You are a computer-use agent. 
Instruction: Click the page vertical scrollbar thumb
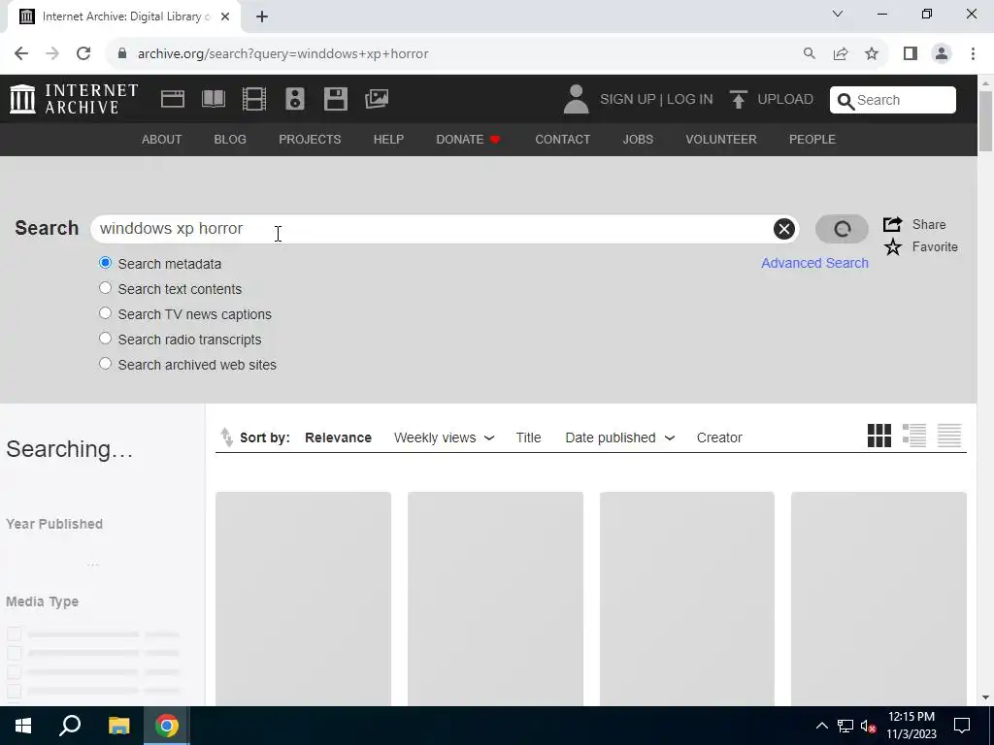click(x=985, y=121)
